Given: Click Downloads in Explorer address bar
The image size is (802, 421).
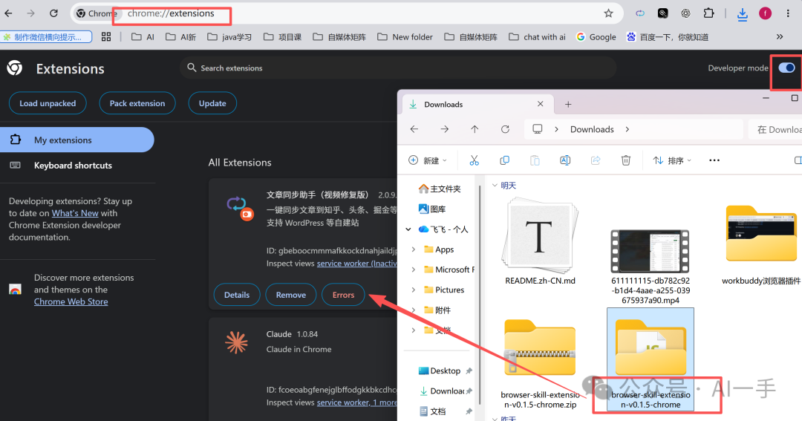Looking at the screenshot, I should (x=592, y=129).
